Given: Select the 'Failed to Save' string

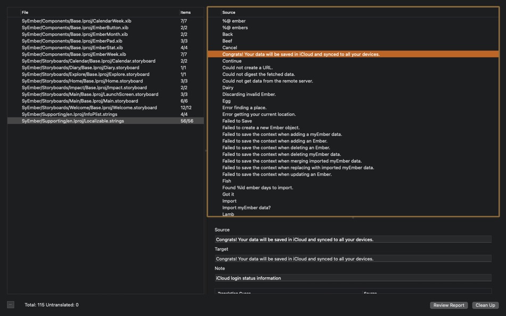Looking at the screenshot, I should pyautogui.click(x=353, y=121).
